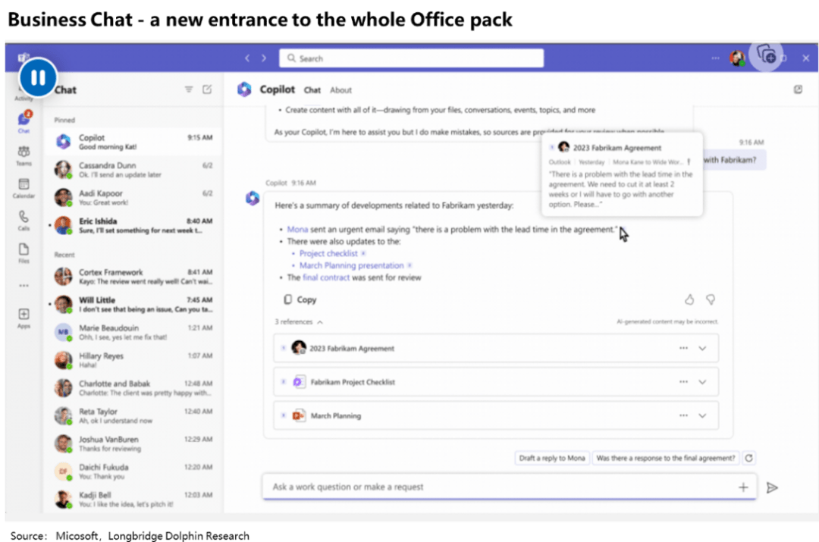Give thumbs up to the response
The image size is (819, 542).
point(689,299)
